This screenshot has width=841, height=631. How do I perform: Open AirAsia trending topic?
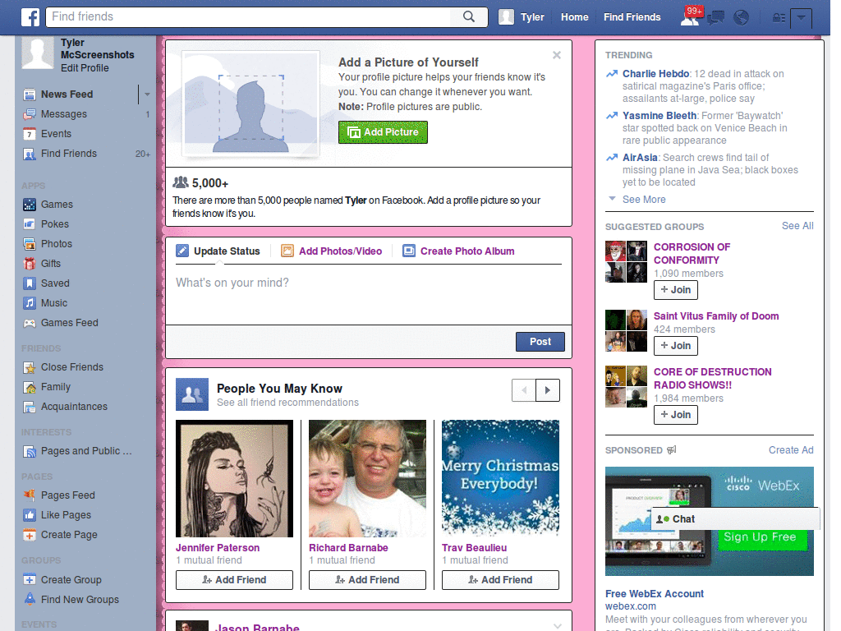point(640,158)
